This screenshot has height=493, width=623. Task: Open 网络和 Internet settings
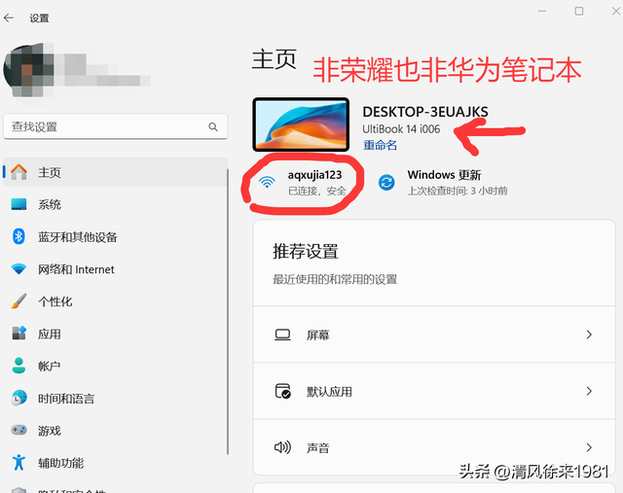(x=115, y=269)
